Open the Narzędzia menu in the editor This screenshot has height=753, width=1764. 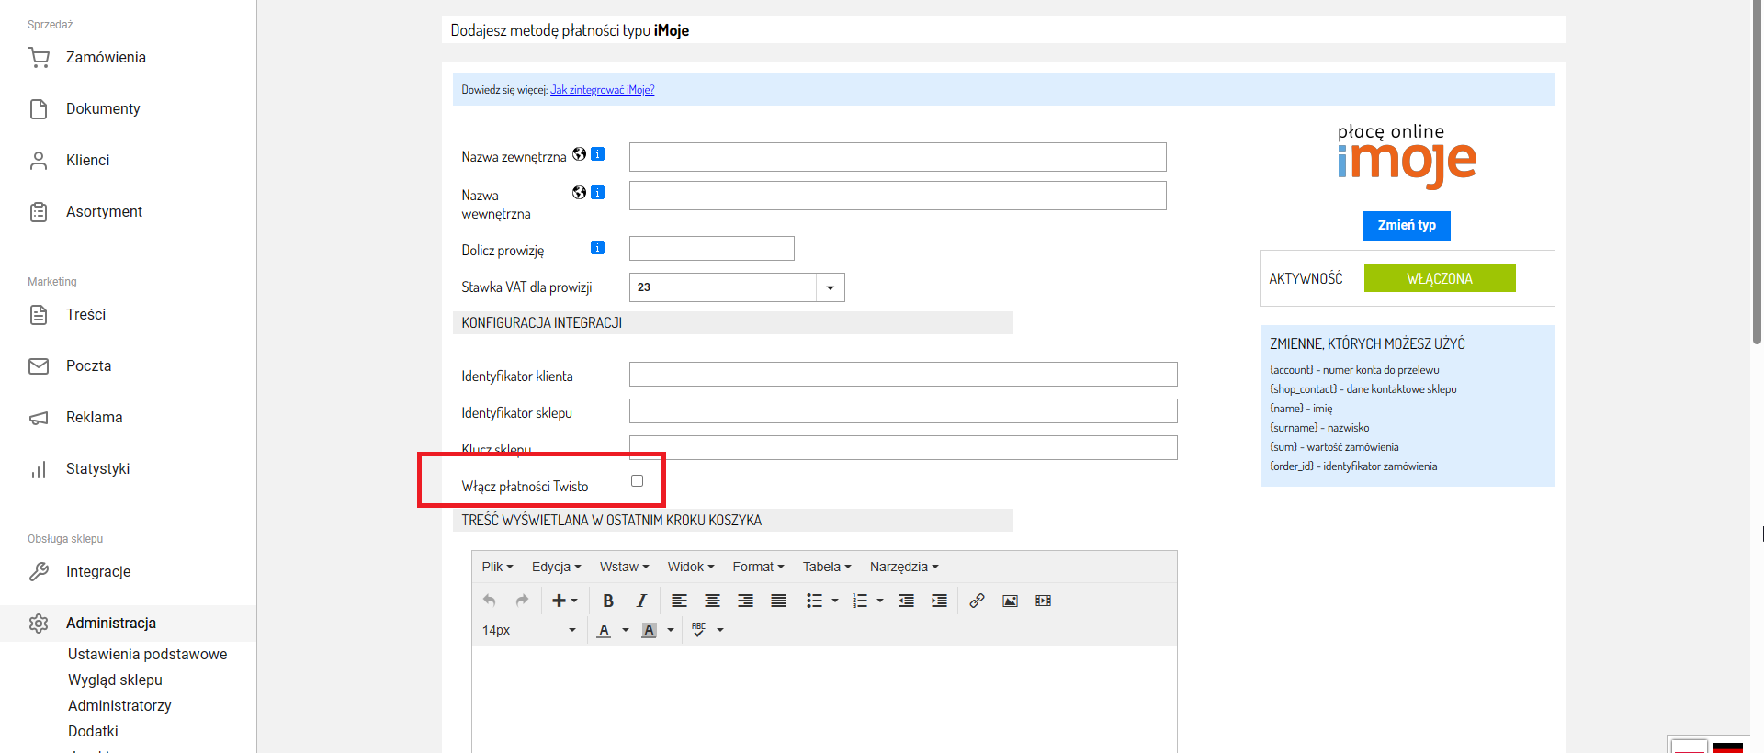pyautogui.click(x=904, y=567)
